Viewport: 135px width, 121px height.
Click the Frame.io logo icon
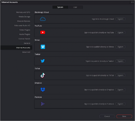43,104
